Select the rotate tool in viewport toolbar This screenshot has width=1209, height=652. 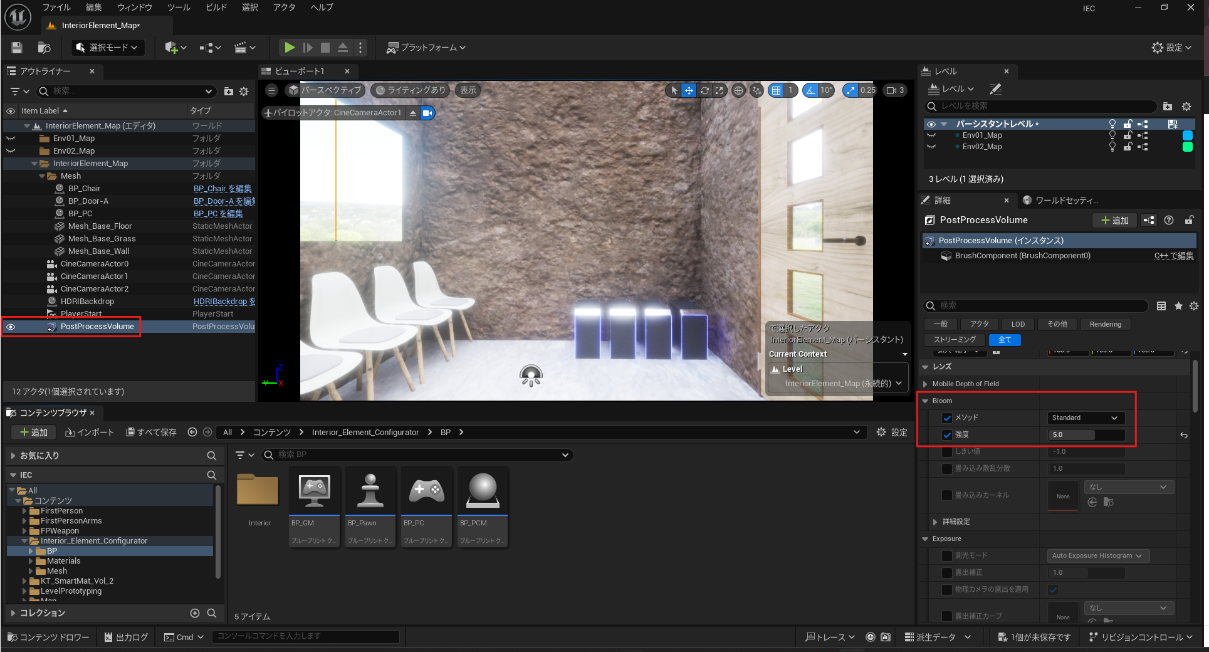[x=704, y=90]
